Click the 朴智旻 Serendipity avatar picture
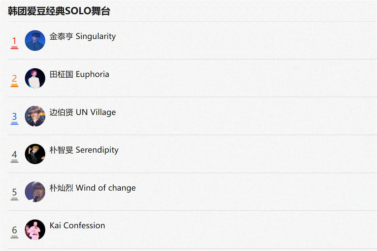This screenshot has height=251, width=377. click(35, 154)
